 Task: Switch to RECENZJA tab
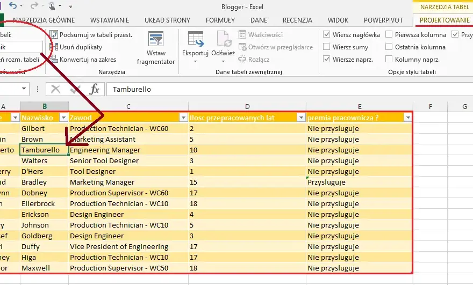[x=297, y=20]
